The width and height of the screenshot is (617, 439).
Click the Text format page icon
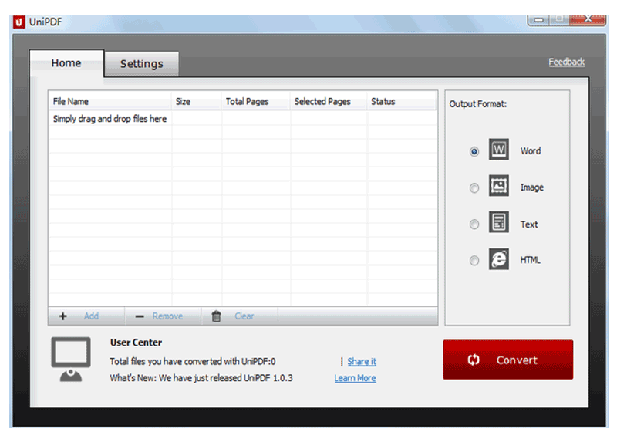tap(498, 222)
